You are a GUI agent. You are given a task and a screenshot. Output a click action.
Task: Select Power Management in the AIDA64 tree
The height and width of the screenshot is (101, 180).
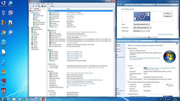(x=40, y=23)
